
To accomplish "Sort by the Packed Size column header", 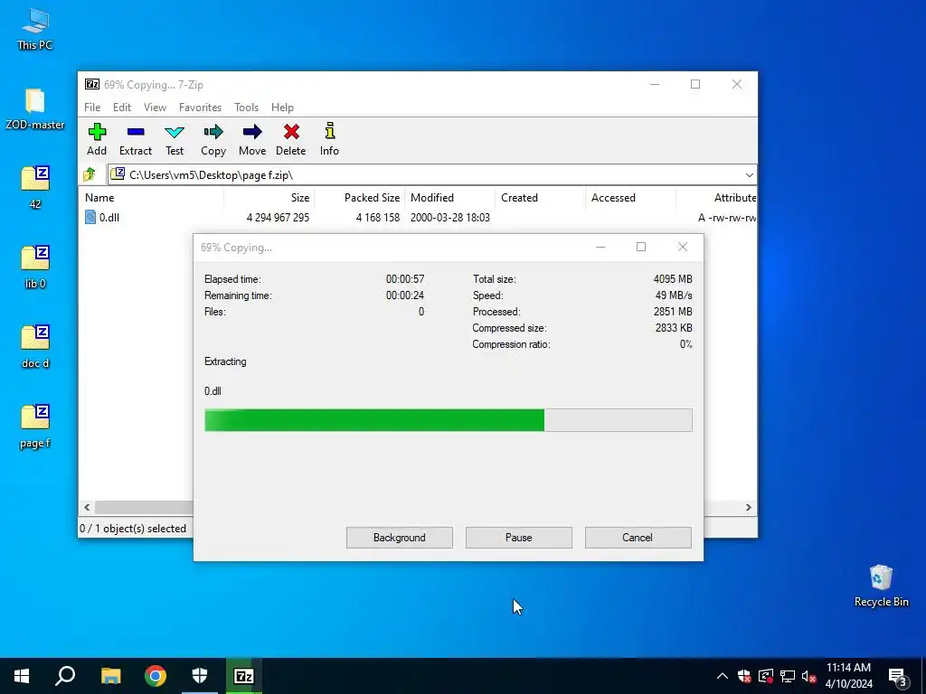I will (359, 198).
